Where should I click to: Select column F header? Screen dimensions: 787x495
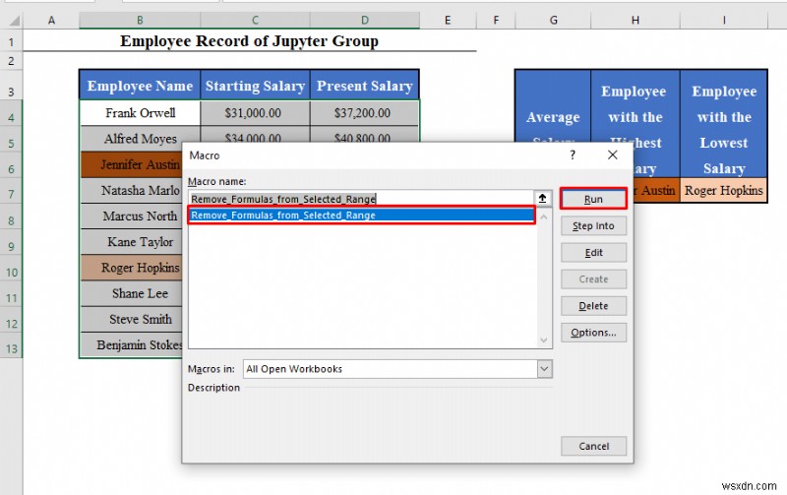[x=496, y=20]
